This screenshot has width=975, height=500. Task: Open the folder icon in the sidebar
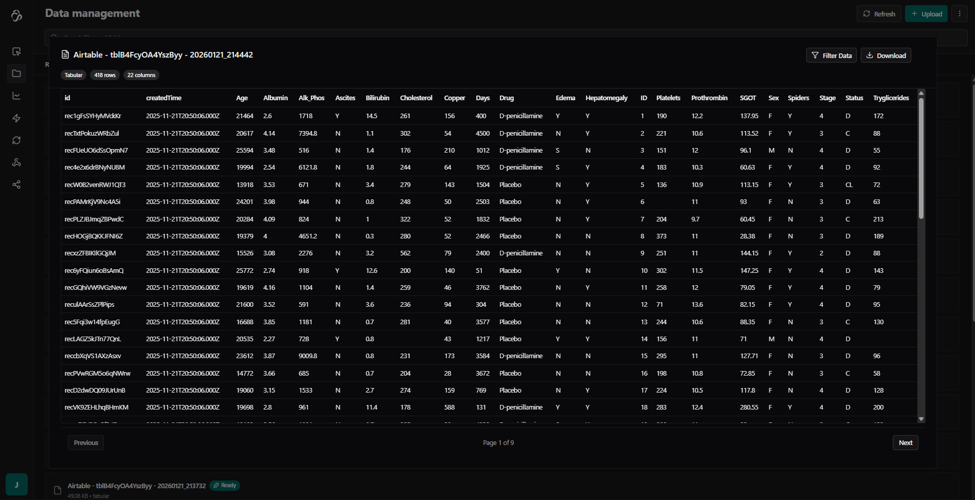(16, 73)
